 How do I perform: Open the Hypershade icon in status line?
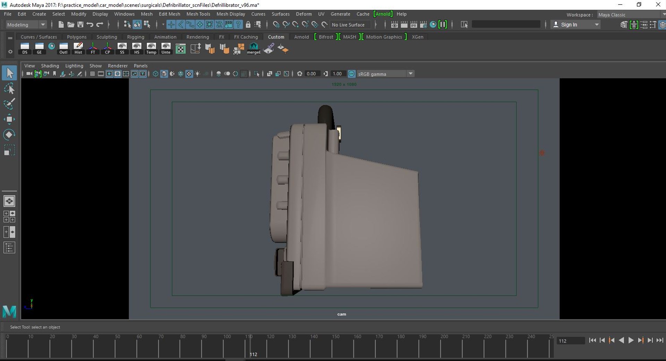pyautogui.click(x=433, y=25)
